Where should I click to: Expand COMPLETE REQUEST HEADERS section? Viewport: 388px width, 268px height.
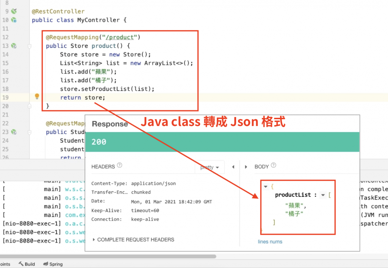click(133, 240)
